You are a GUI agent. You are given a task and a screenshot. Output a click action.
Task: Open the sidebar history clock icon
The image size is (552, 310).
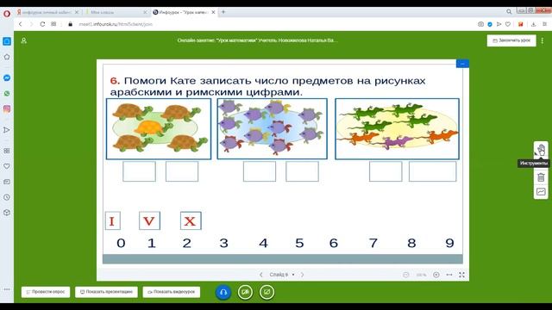[7, 197]
